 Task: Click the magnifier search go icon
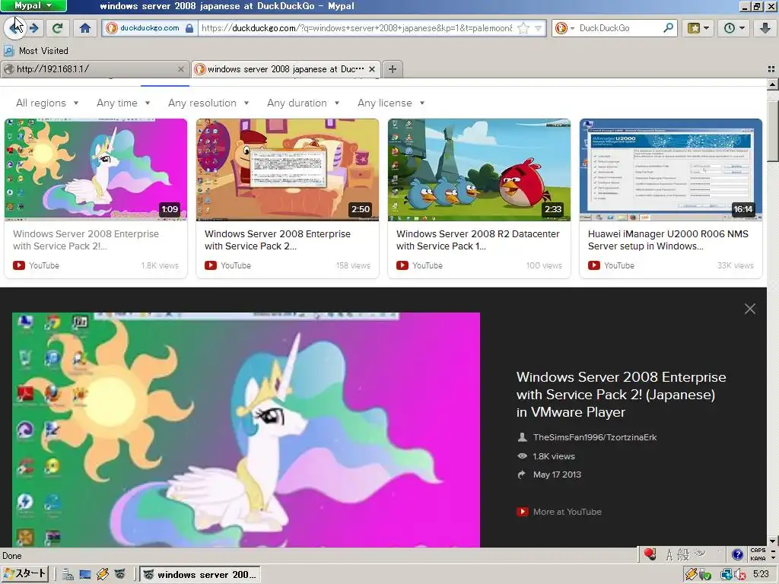668,28
